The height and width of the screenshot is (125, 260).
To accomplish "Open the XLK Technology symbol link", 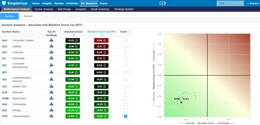I will (x=5, y=104).
